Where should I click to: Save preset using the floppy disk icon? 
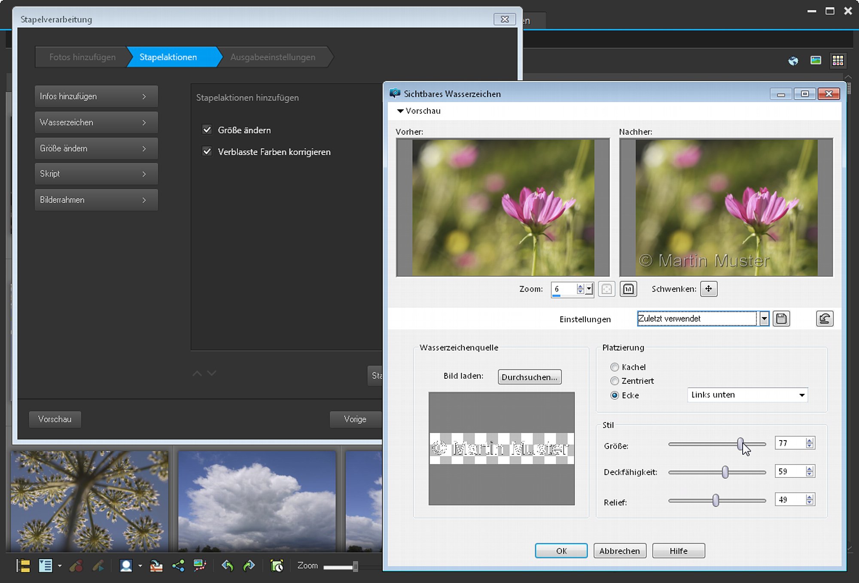tap(781, 319)
